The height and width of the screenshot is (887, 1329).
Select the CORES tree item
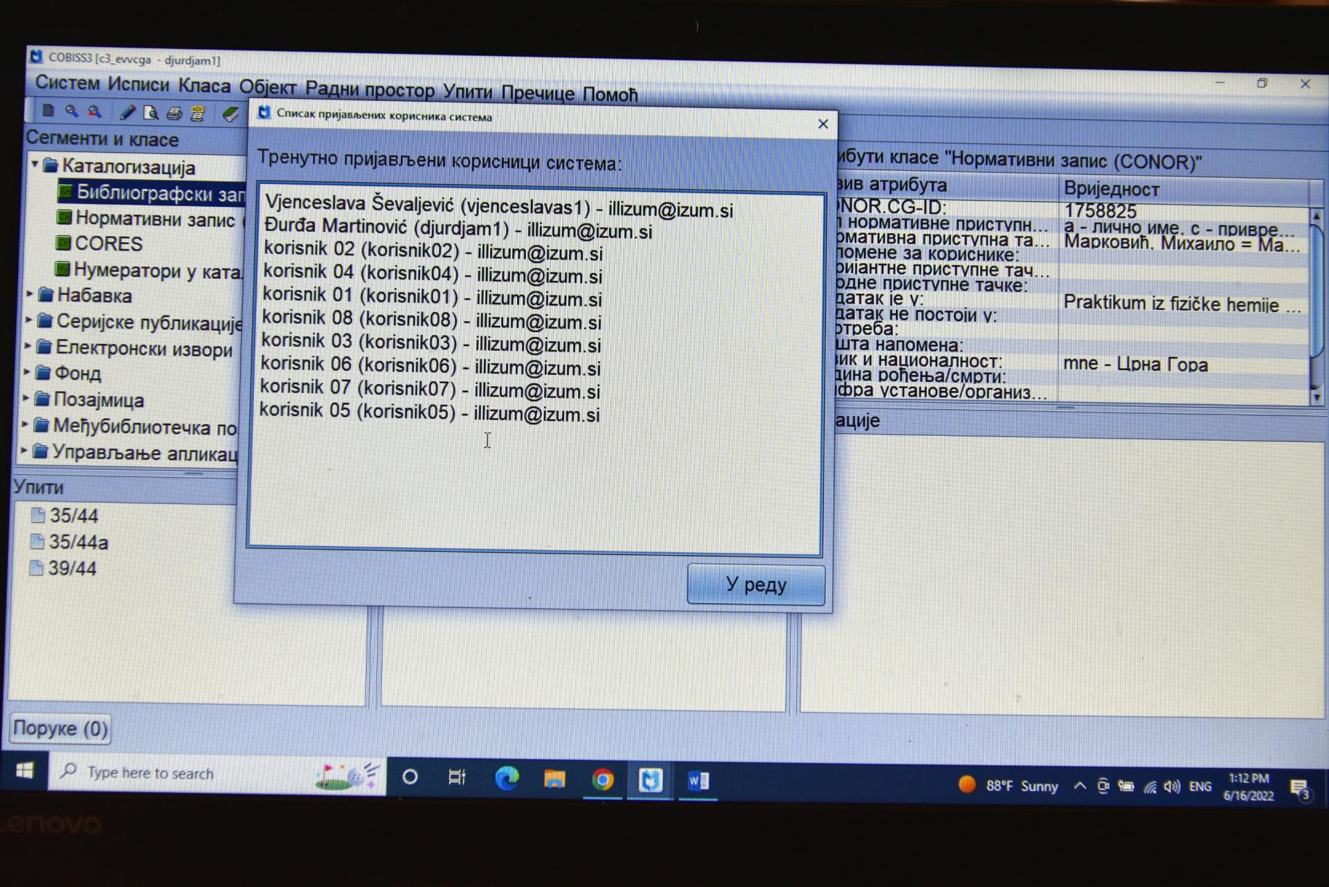108,244
